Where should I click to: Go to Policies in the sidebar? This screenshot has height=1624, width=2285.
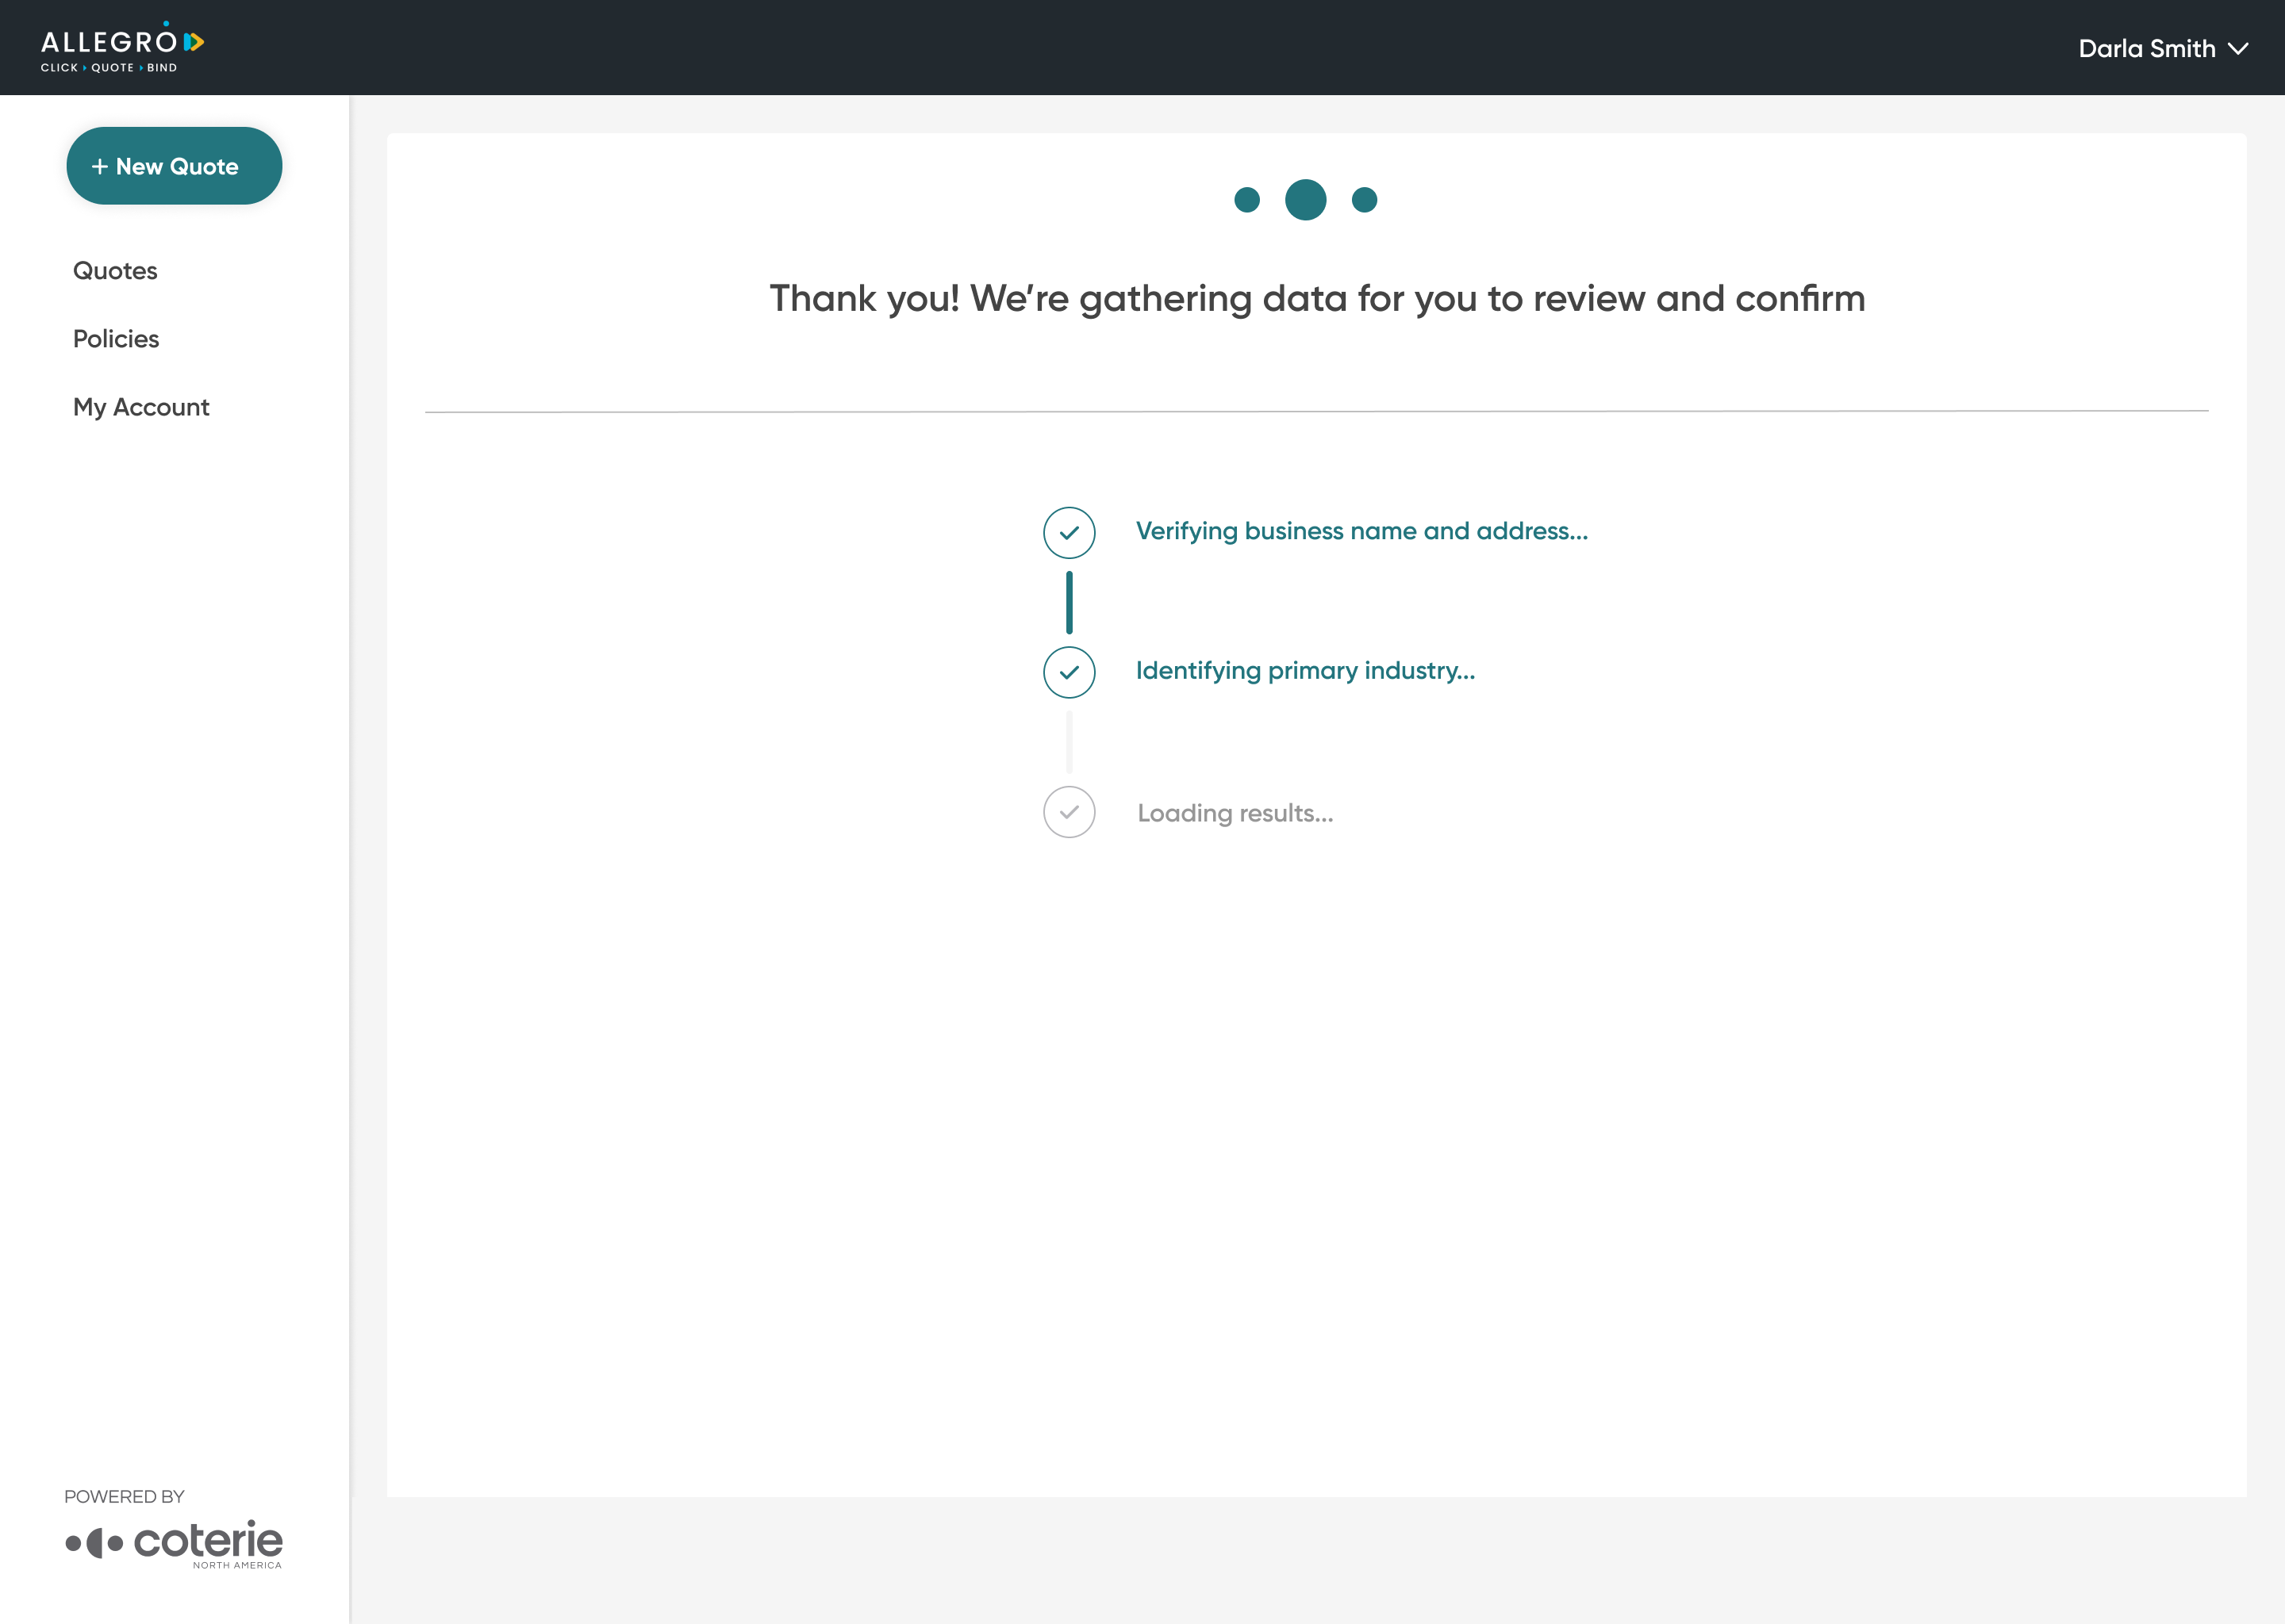116,339
